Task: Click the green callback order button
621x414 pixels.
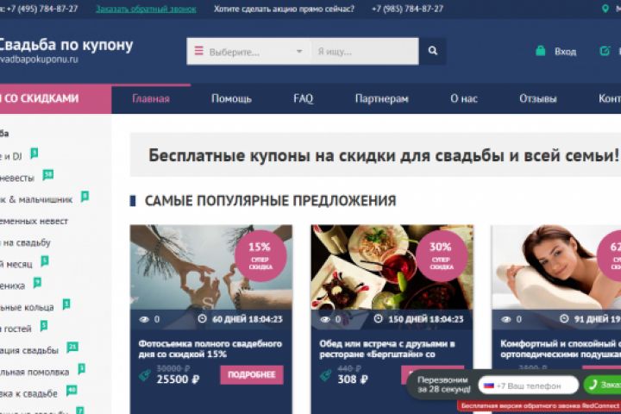Action: [x=602, y=385]
